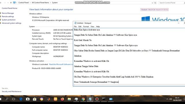The height and width of the screenshot is (104, 185).
Task: Click computer name DESKTOP-9G8DSO2 value
Action: click(60, 47)
